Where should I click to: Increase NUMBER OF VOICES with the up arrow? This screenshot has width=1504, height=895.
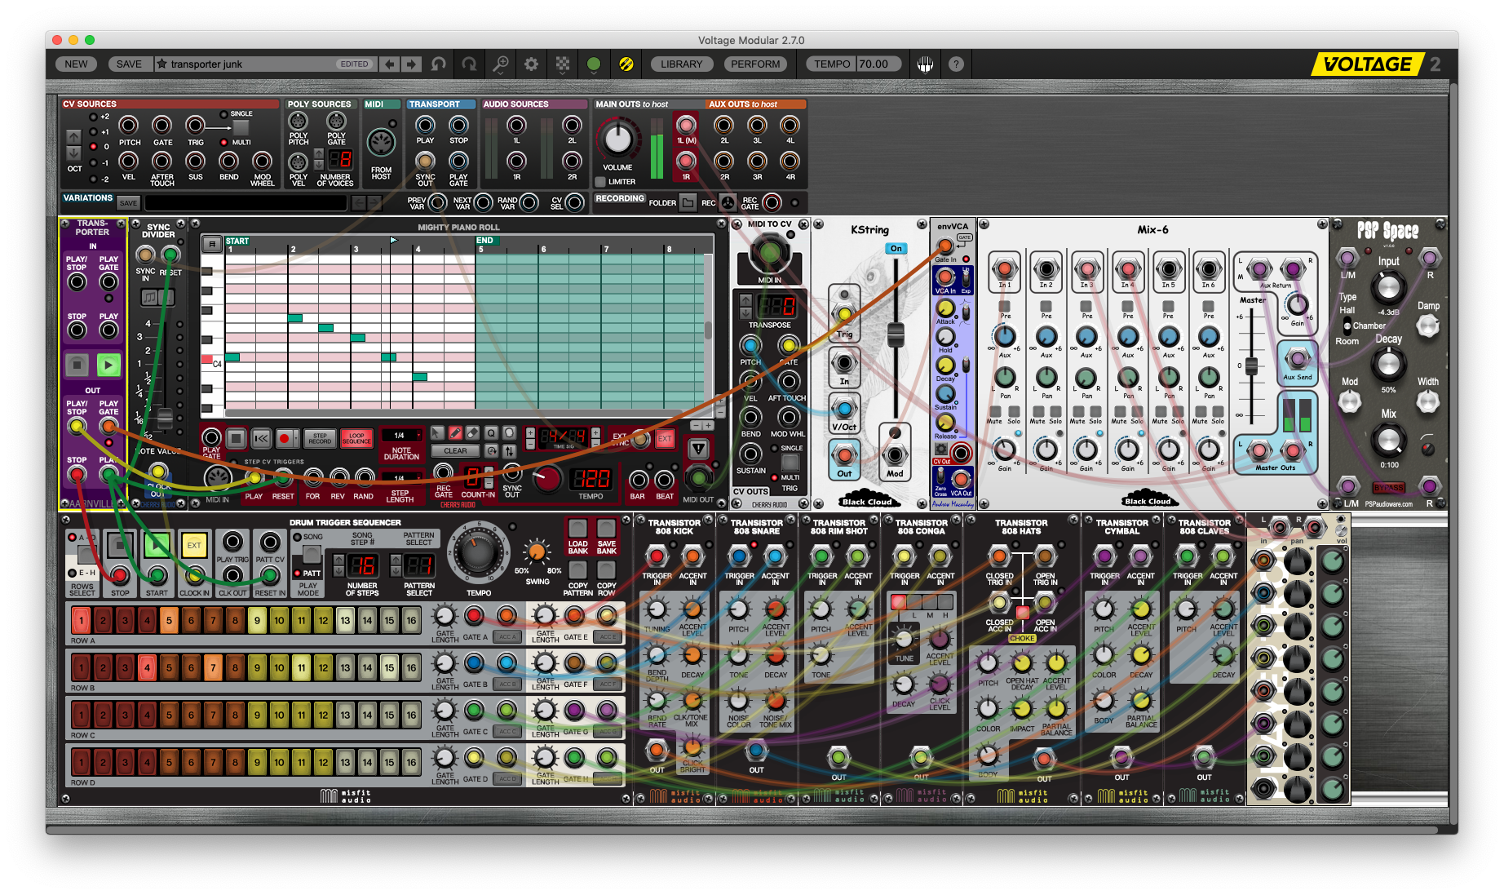pyautogui.click(x=320, y=154)
